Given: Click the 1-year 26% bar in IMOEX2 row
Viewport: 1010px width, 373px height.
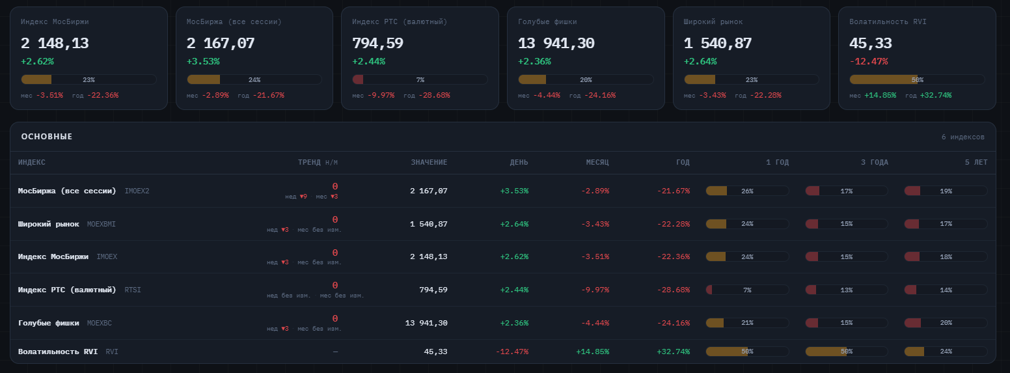Looking at the screenshot, I should coord(747,191).
